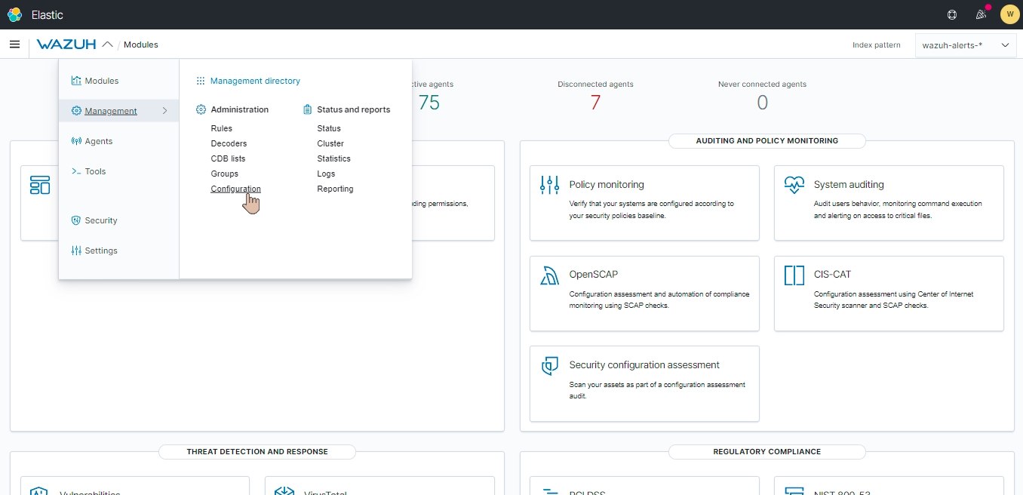Click the Settings sliders icon
Screen dimensions: 1023x495
pos(76,251)
